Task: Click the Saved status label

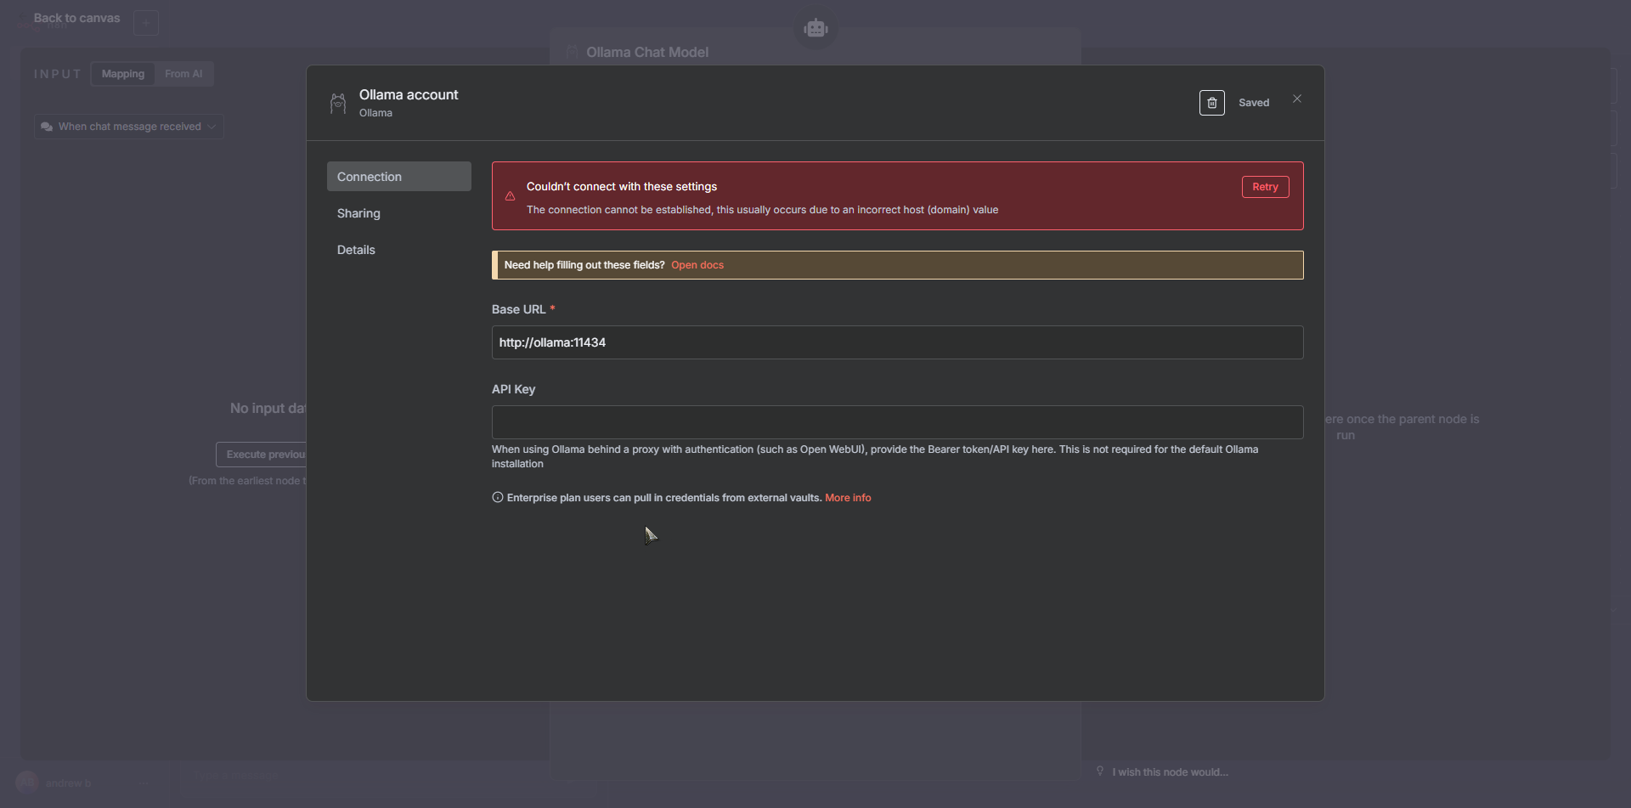Action: [x=1254, y=103]
